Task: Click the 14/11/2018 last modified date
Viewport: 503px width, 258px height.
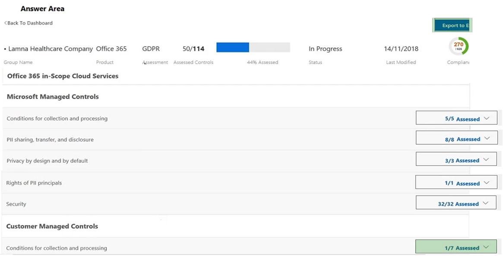Action: [x=401, y=49]
